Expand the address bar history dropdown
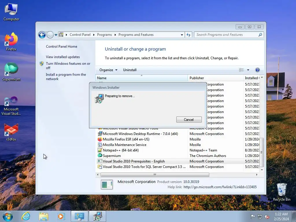 point(182,35)
